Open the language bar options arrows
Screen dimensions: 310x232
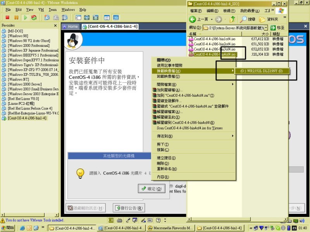pyautogui.click(x=165, y=220)
